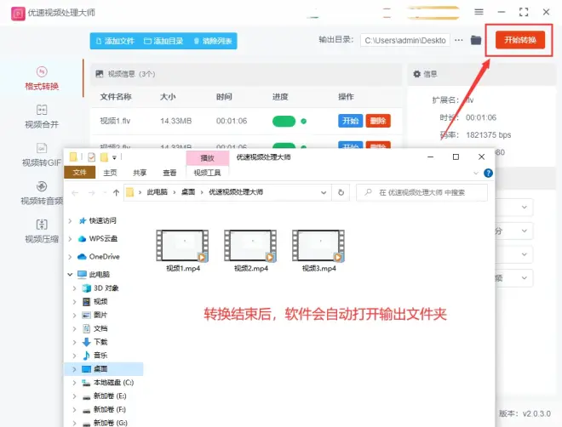Screen dimensions: 562x427
Task: Click the Explorer back arrow
Action: pyautogui.click(x=75, y=193)
